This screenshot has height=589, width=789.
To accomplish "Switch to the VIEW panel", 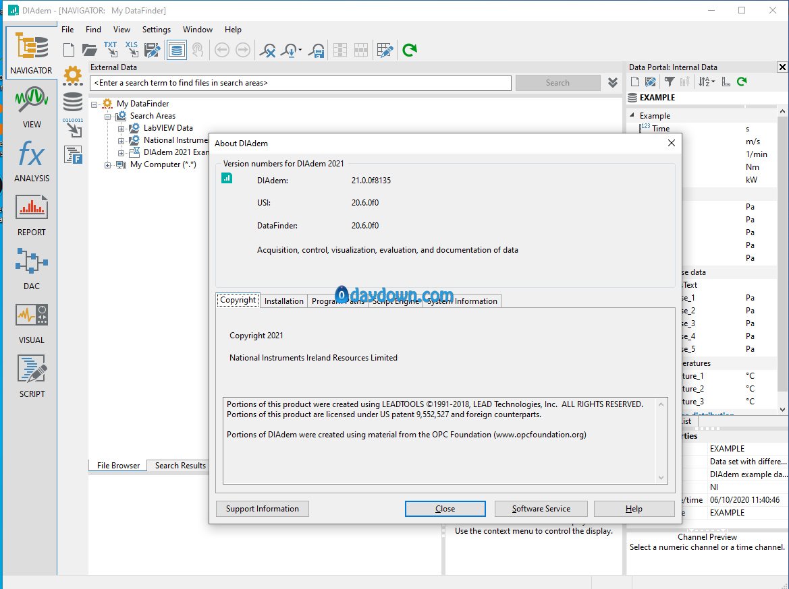I will click(31, 108).
